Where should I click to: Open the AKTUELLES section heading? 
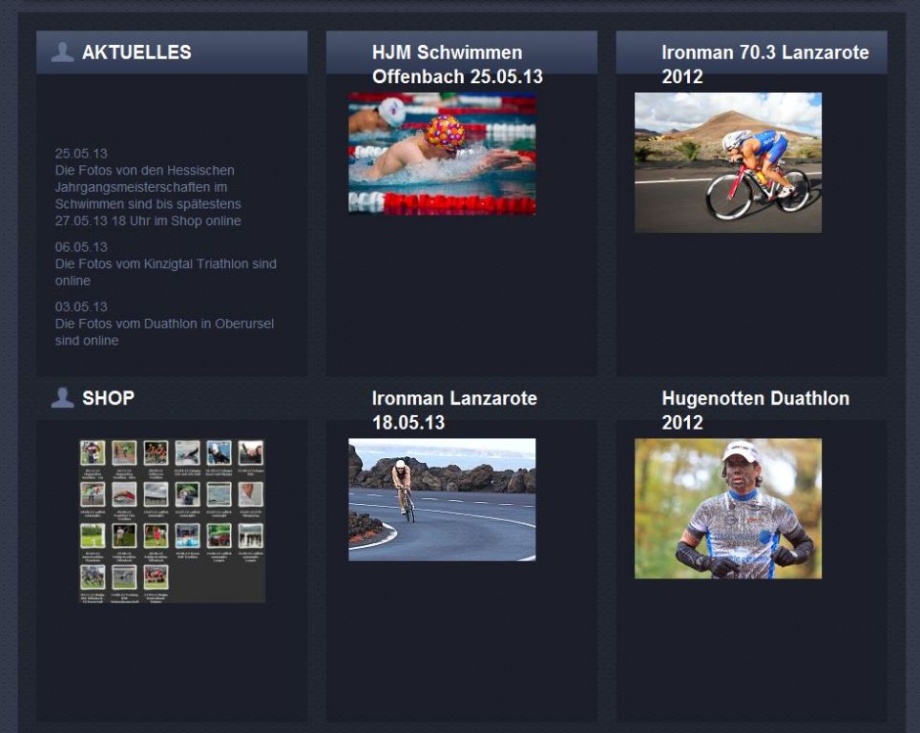136,52
